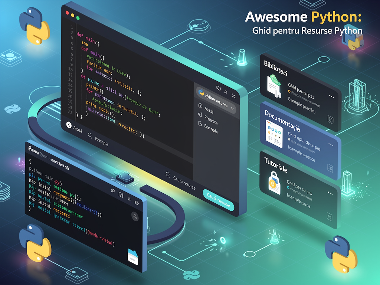Open the round user avatar icon in terminal

point(135,216)
